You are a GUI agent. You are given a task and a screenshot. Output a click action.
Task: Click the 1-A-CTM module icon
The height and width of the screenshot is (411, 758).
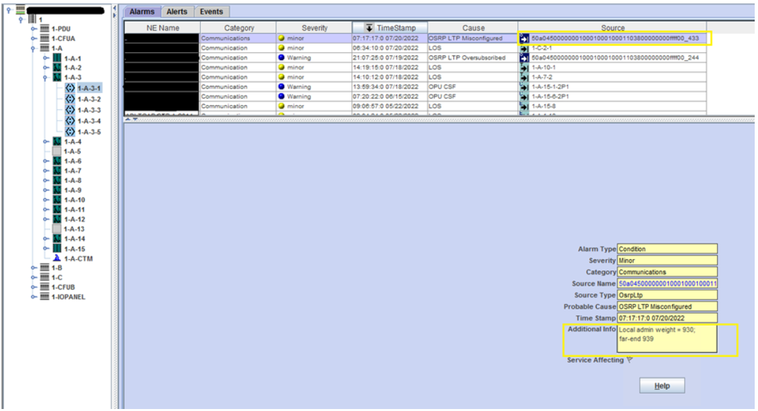[57, 258]
